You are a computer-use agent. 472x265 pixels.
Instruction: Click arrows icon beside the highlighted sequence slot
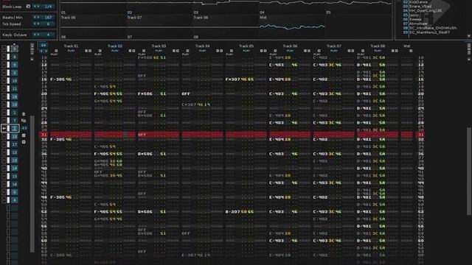pyautogui.click(x=24, y=128)
